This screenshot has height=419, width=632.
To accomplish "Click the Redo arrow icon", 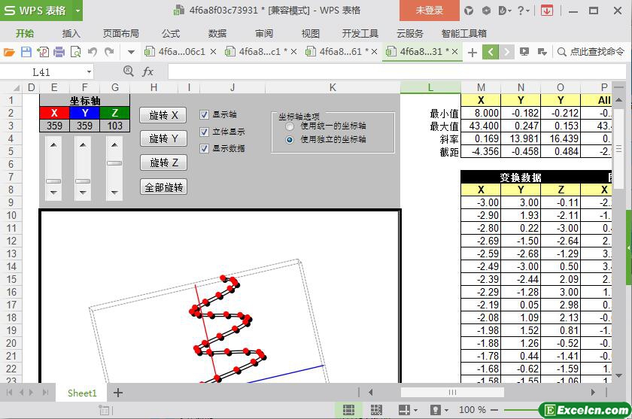I will tap(109, 52).
